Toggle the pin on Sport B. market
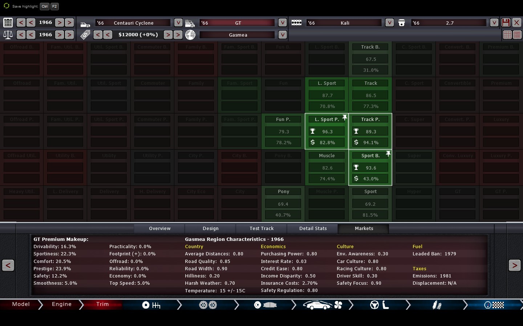The height and width of the screenshot is (326, 523). point(388,153)
